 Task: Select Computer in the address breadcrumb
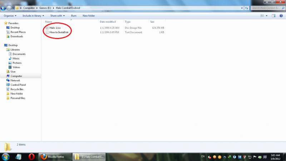(29, 8)
